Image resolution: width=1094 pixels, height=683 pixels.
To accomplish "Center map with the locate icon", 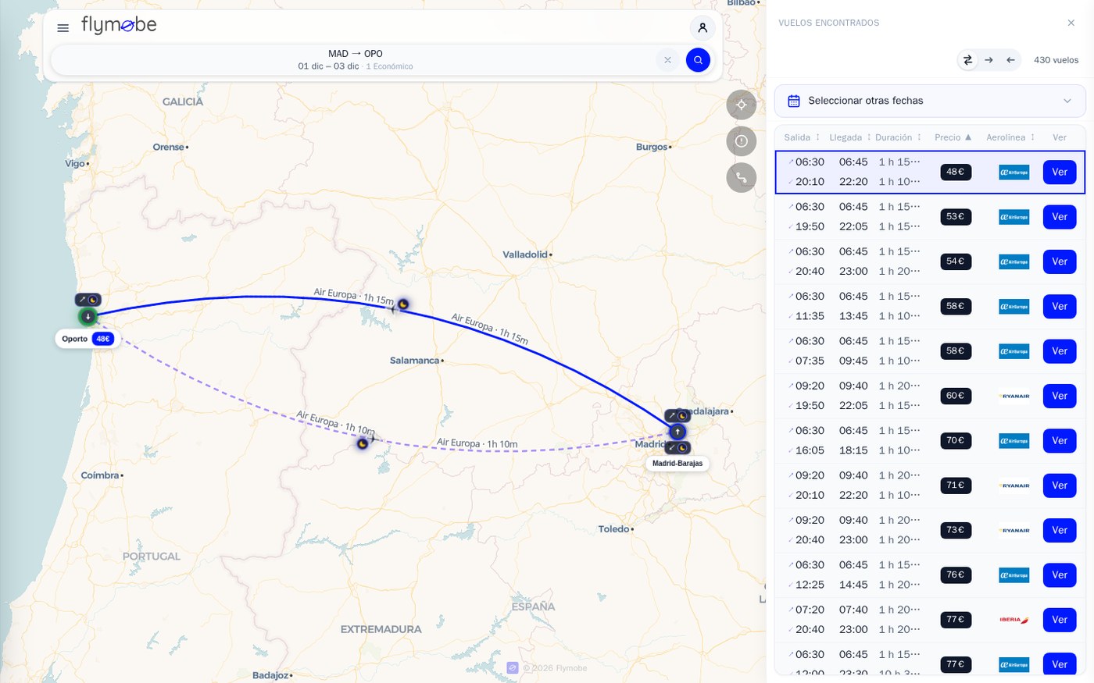I will click(x=742, y=105).
